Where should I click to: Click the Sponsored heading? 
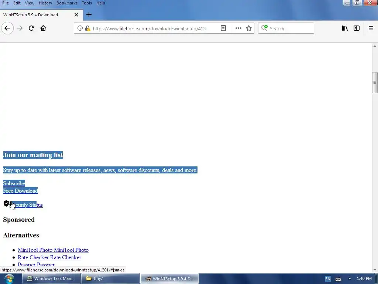pos(19,220)
